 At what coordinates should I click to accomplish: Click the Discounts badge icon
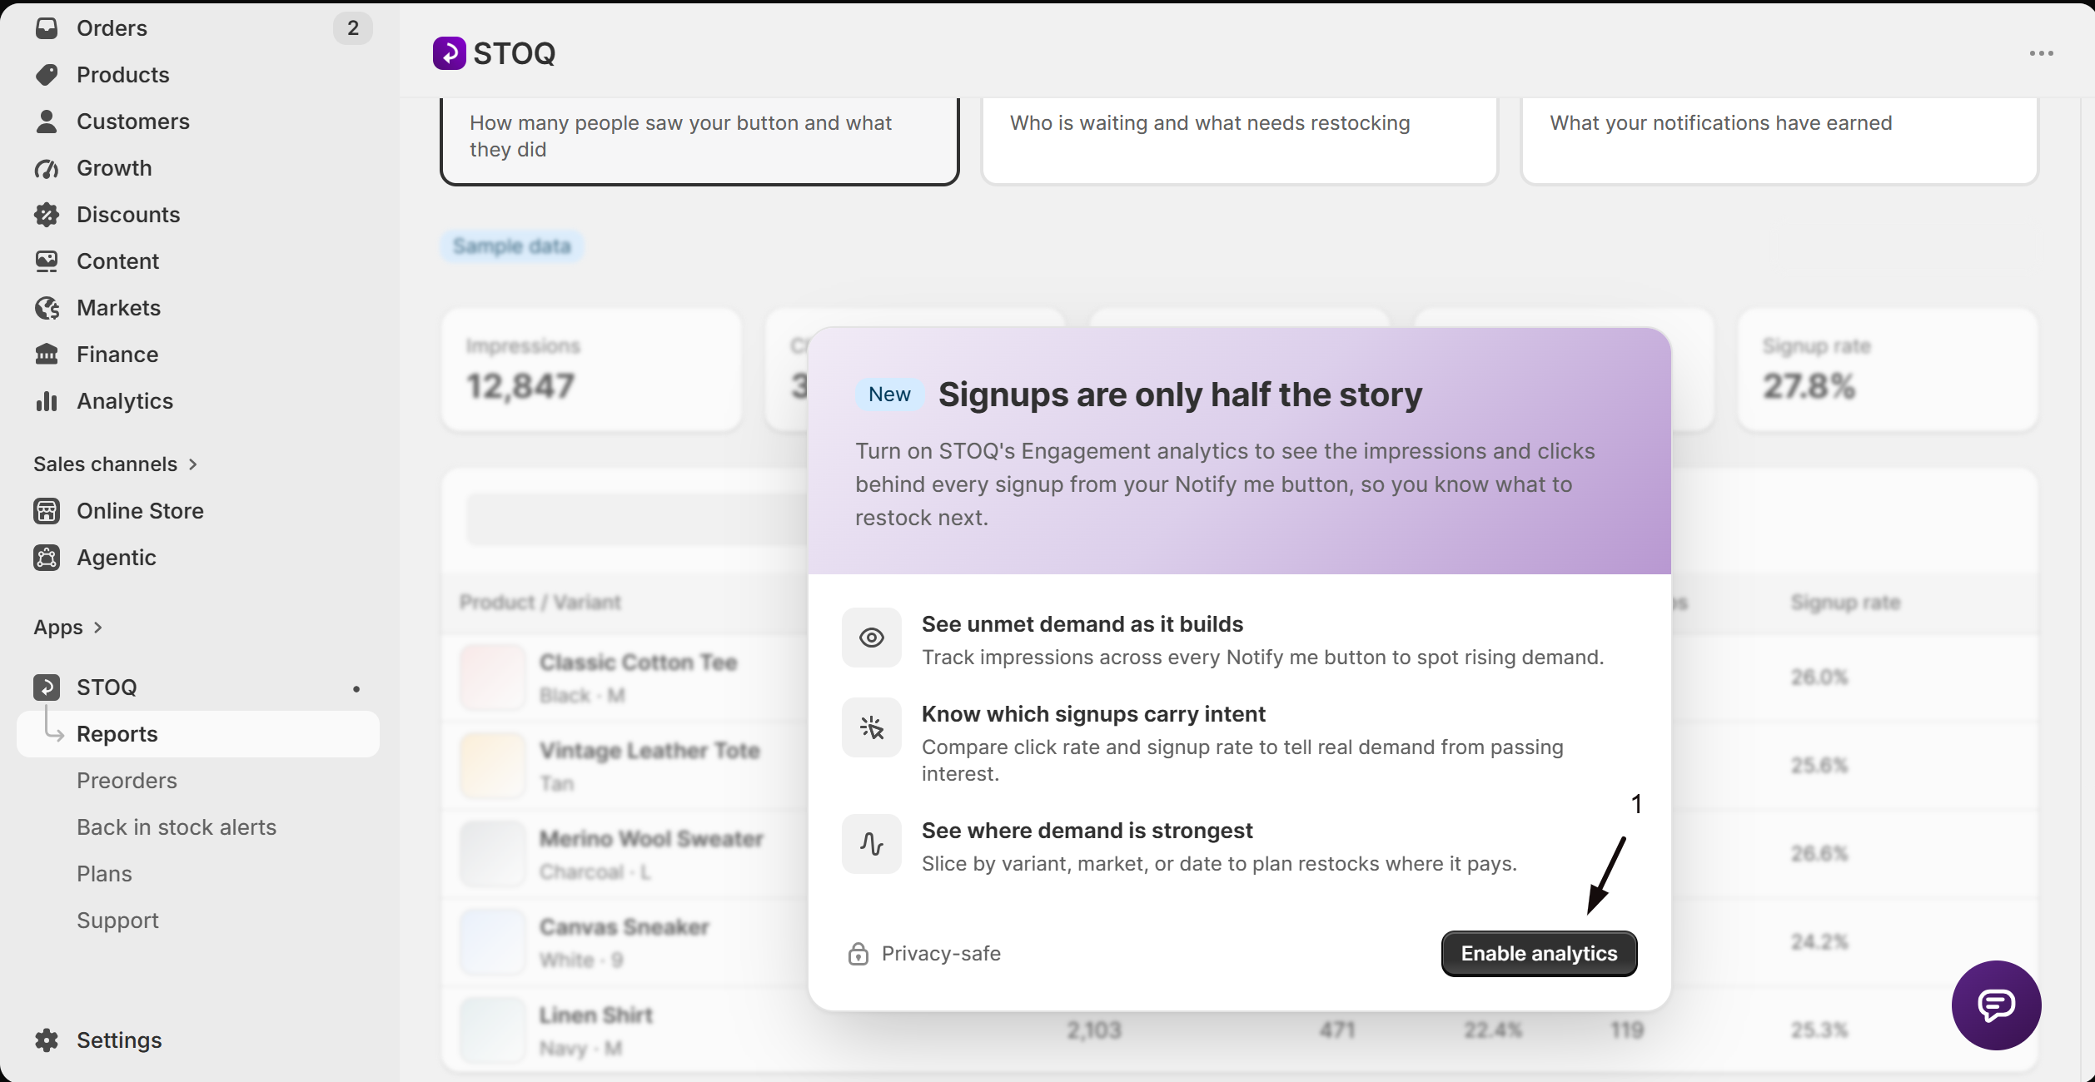point(47,215)
